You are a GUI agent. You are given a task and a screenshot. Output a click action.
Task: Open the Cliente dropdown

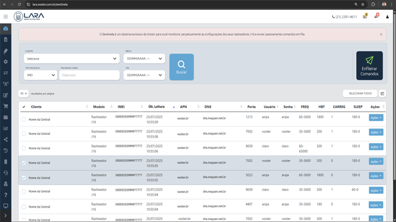point(72,59)
